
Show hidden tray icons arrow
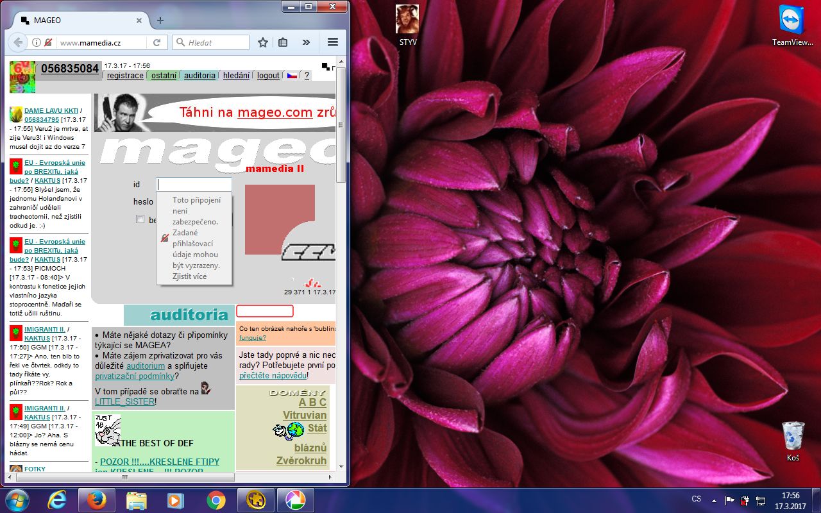pos(714,500)
